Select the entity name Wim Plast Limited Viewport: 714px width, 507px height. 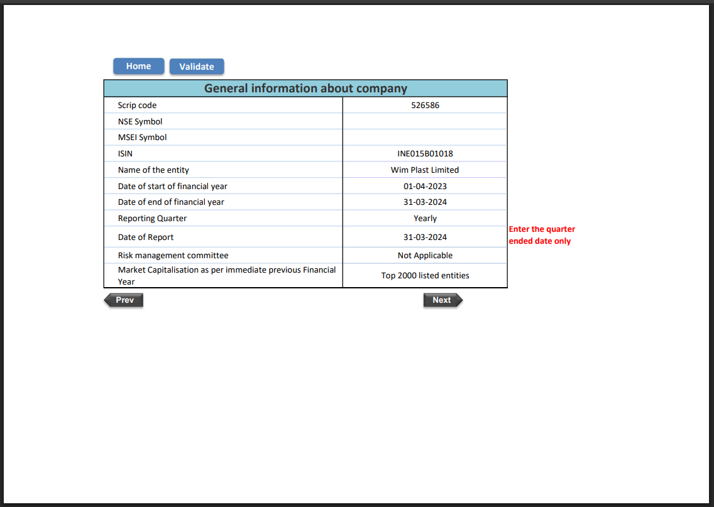(x=425, y=170)
